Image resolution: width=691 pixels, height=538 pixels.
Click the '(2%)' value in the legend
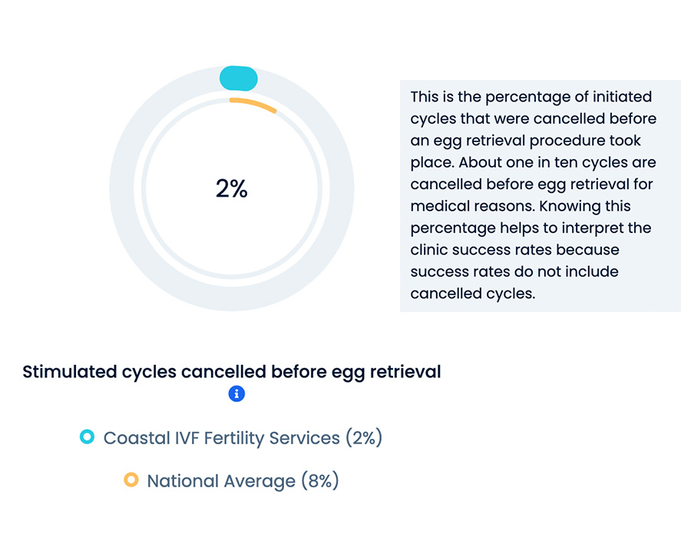tap(364, 438)
